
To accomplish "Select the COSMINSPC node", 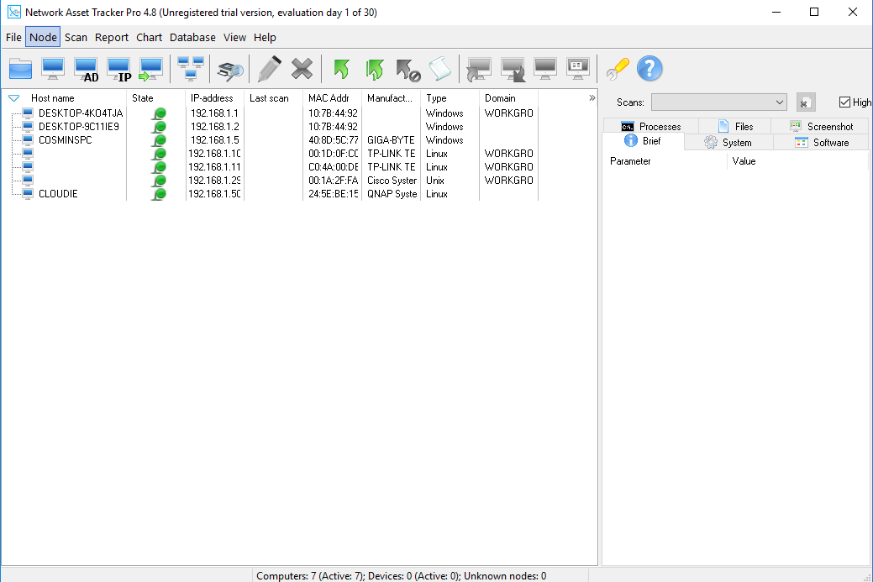I will point(66,140).
